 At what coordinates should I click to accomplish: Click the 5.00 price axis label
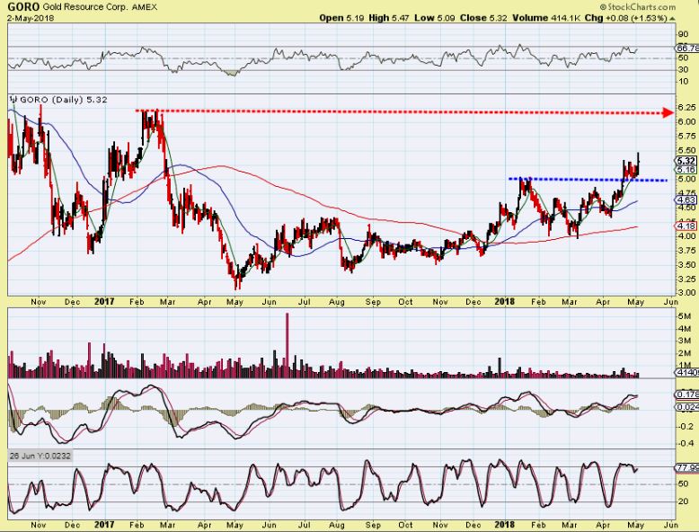coord(686,179)
